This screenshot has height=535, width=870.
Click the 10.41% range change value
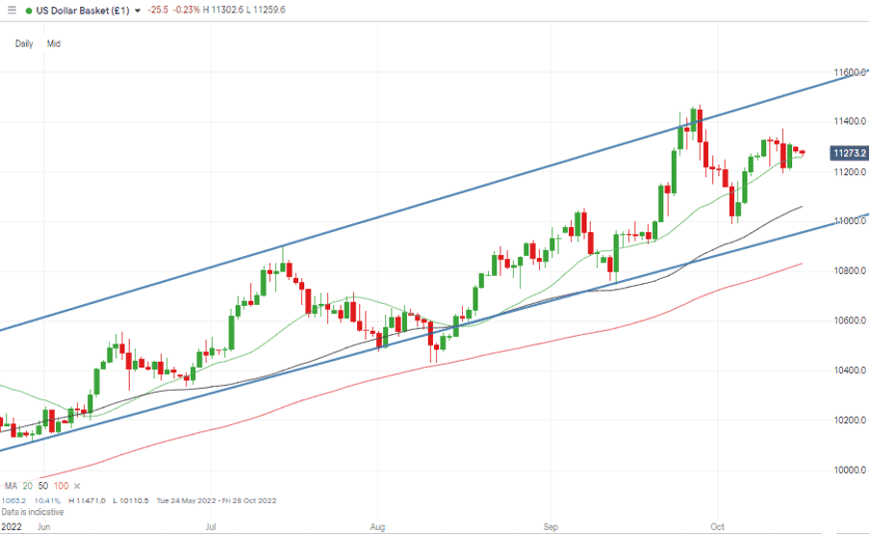(47, 501)
